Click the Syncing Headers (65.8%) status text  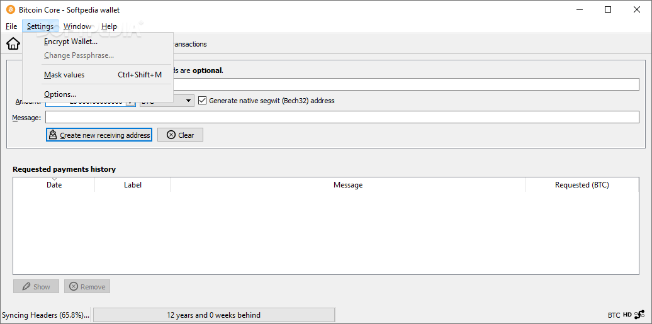[45, 315]
